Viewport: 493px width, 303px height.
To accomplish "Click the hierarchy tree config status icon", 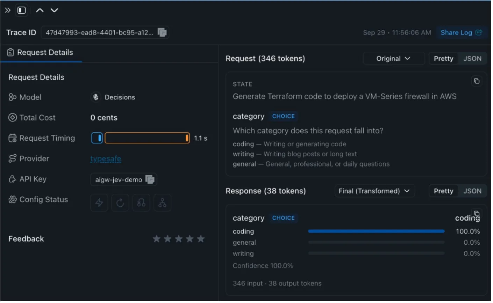I will 162,203.
